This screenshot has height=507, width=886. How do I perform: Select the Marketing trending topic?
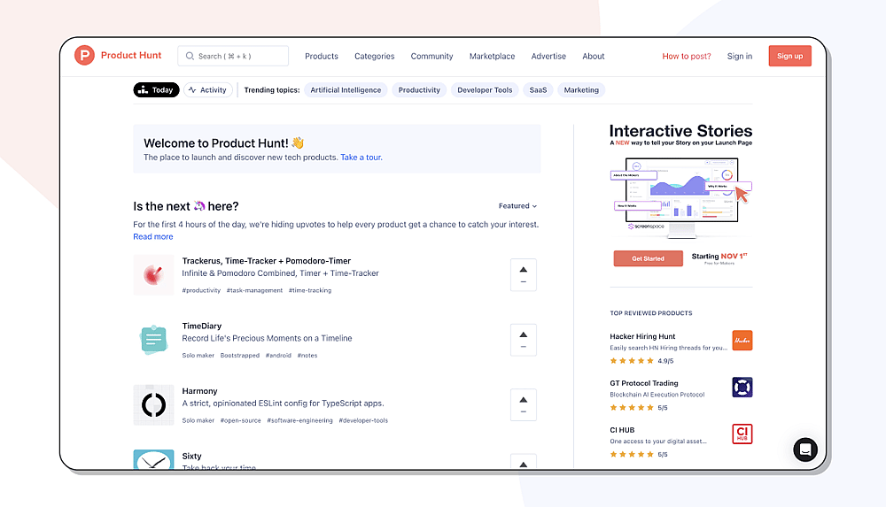pos(581,89)
